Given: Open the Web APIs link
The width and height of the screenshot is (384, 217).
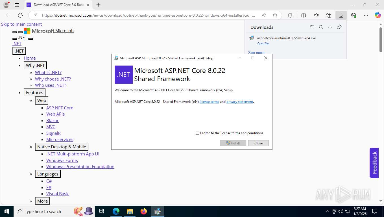Looking at the screenshot, I should pos(55,114).
